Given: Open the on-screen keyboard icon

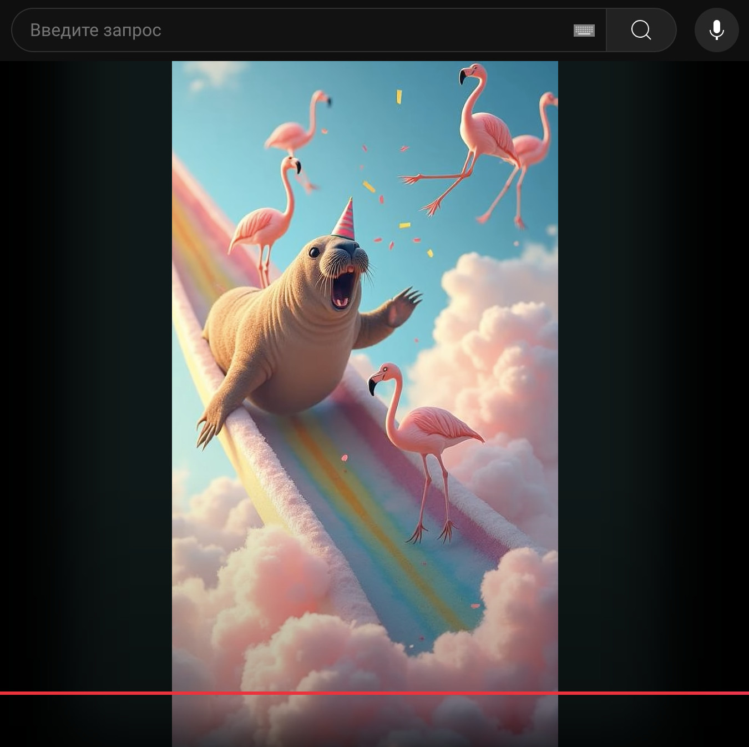Looking at the screenshot, I should coord(584,30).
